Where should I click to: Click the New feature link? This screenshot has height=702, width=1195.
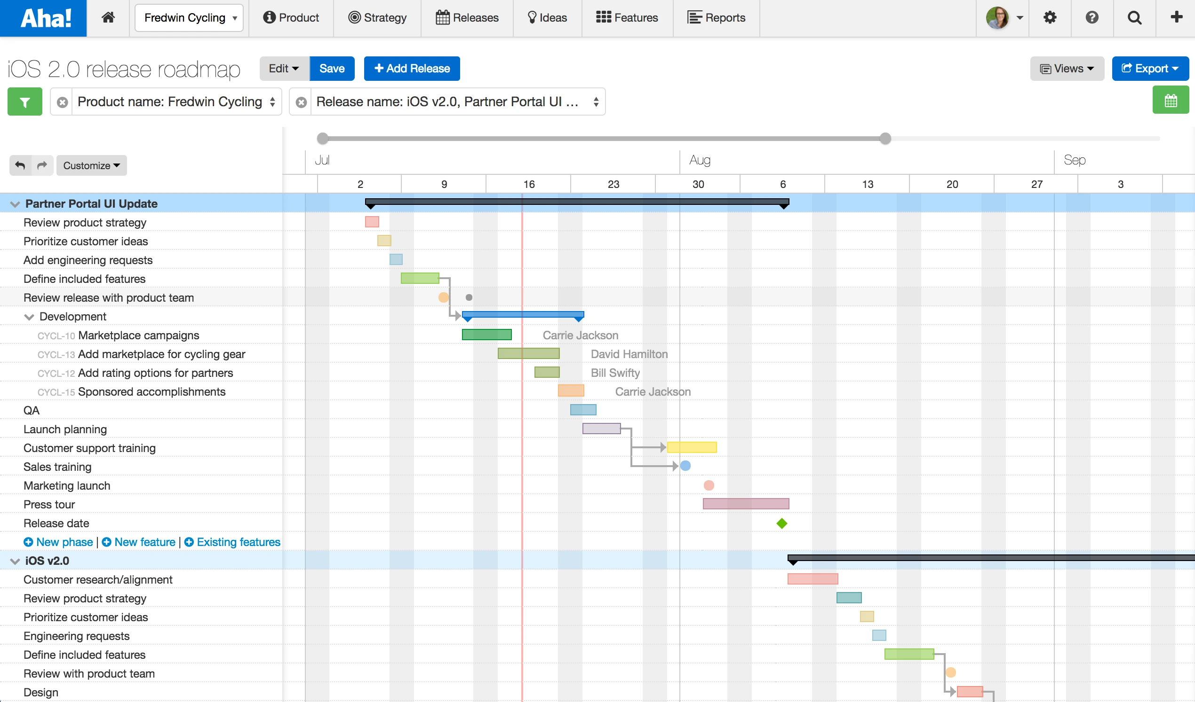click(x=139, y=542)
